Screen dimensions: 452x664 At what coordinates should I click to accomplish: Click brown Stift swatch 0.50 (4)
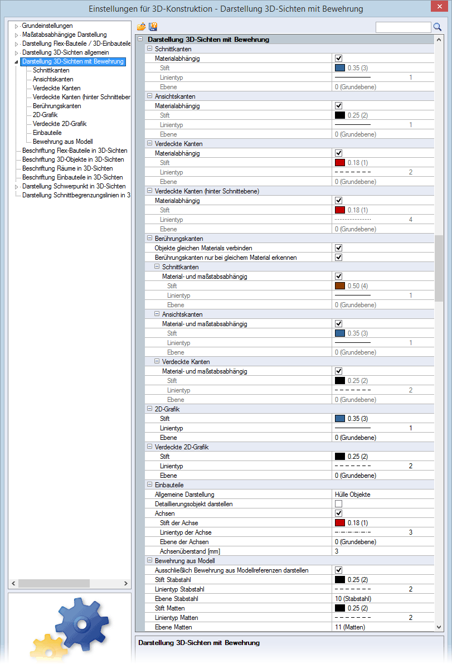pos(340,286)
